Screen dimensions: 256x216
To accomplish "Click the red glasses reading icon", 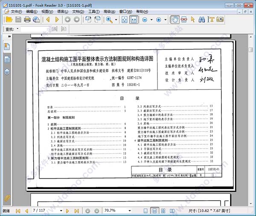I will [184, 20].
